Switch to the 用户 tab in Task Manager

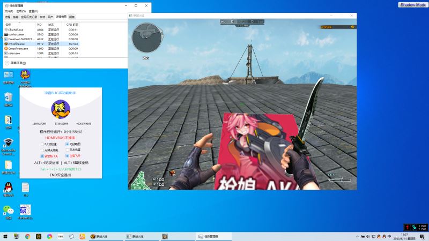[x=50, y=17]
